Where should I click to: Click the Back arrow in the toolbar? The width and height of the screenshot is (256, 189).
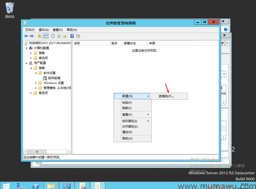tap(26, 36)
